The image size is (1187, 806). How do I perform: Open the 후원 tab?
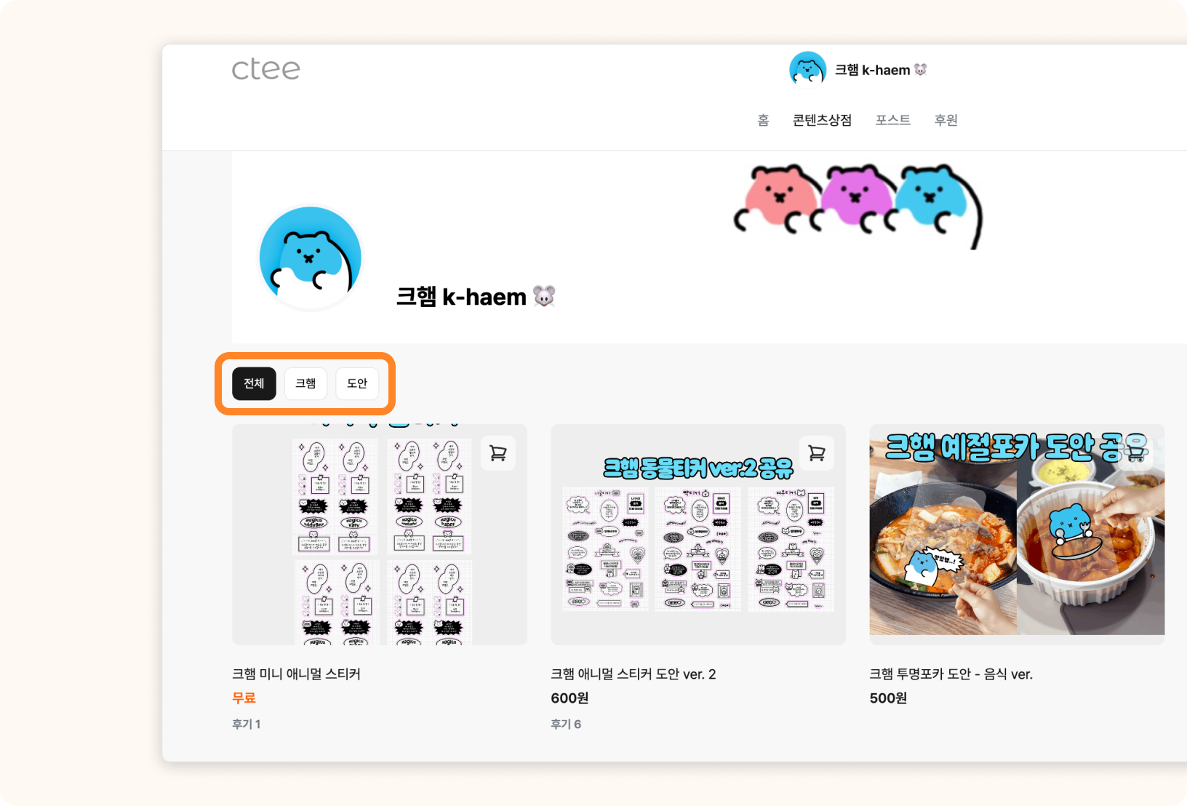click(x=946, y=120)
